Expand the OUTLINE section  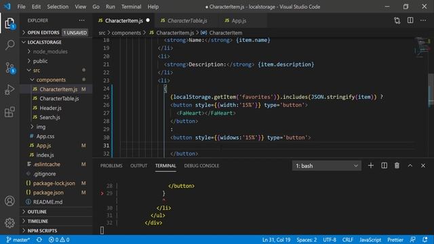coord(37,211)
